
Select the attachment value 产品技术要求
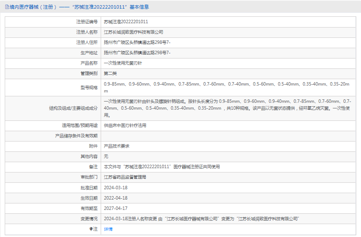click(x=117, y=146)
